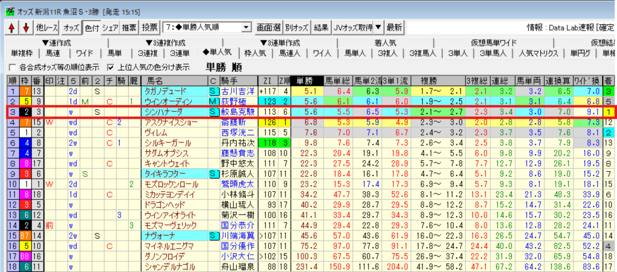The image size is (617, 272).
Task: Open the 単勝人気順 dropdown list
Action: click(x=246, y=28)
